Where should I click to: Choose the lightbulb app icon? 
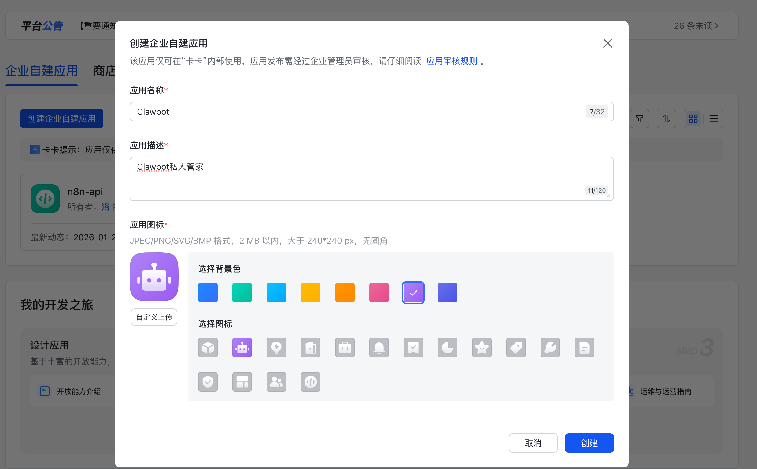(276, 347)
